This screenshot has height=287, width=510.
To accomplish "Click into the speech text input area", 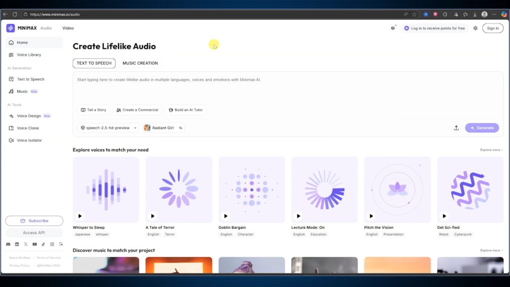I will tap(288, 88).
